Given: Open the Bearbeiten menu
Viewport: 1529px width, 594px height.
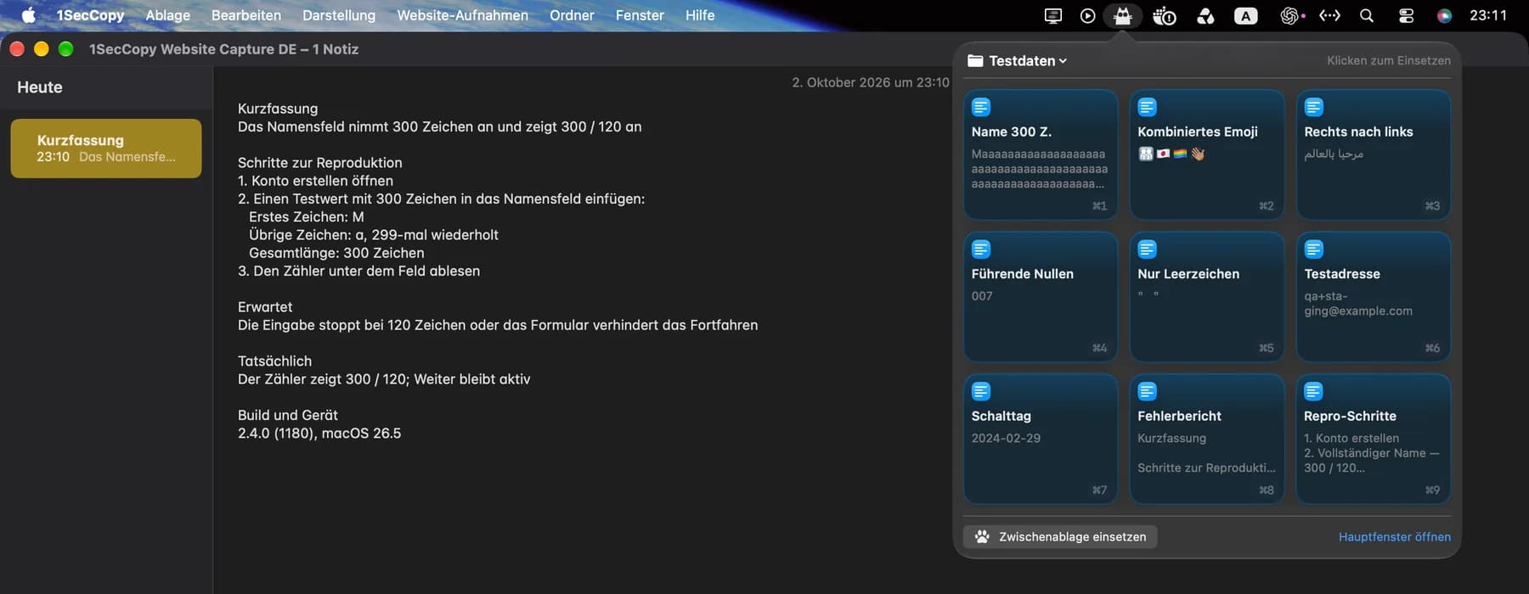Looking at the screenshot, I should tap(246, 15).
